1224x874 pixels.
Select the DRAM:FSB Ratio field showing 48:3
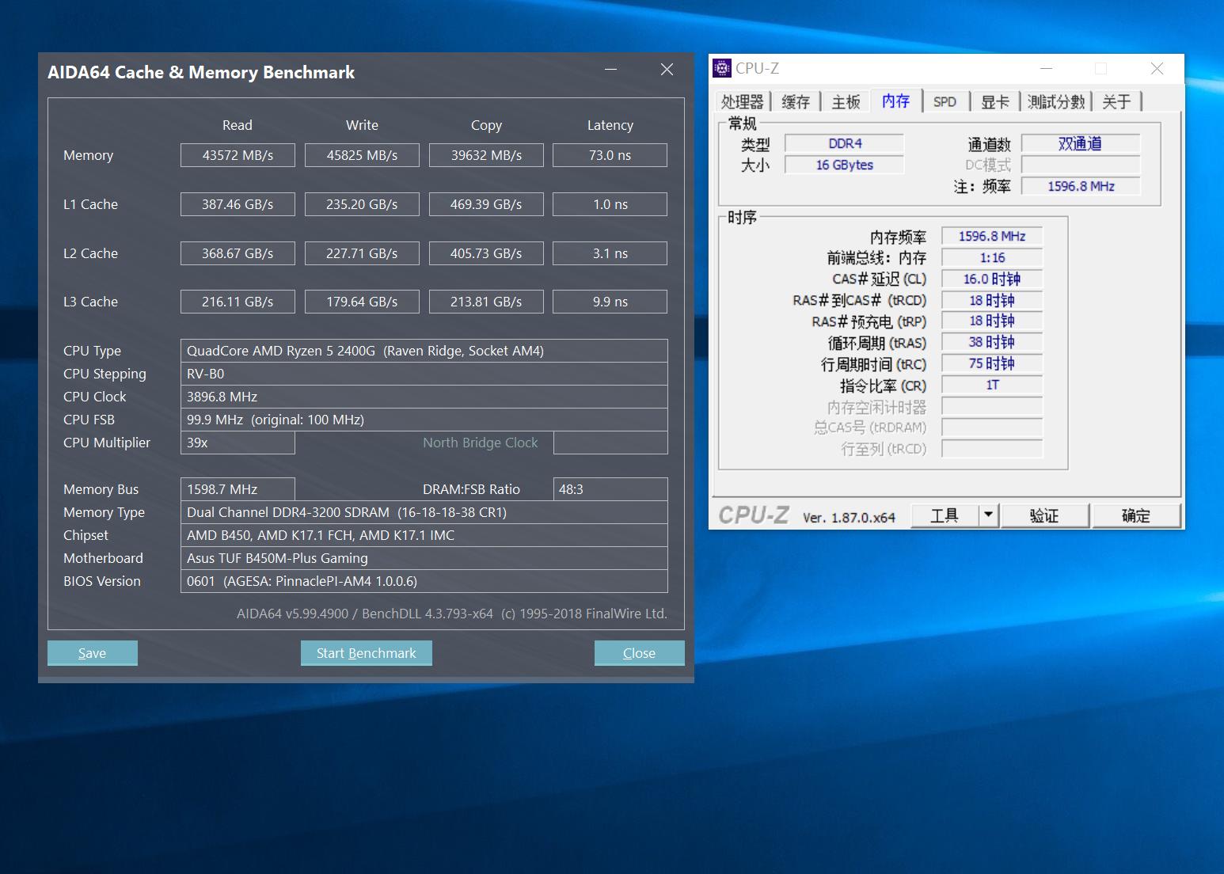click(610, 488)
